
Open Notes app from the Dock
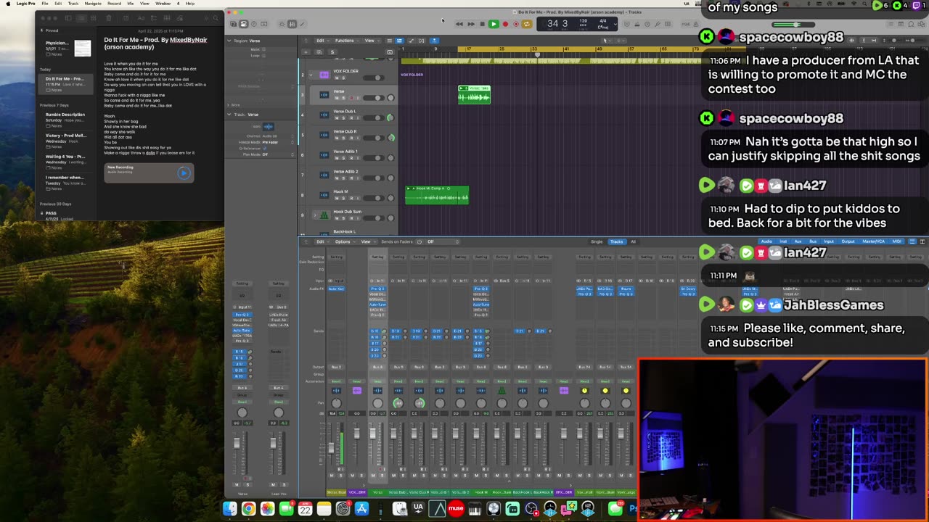324,509
